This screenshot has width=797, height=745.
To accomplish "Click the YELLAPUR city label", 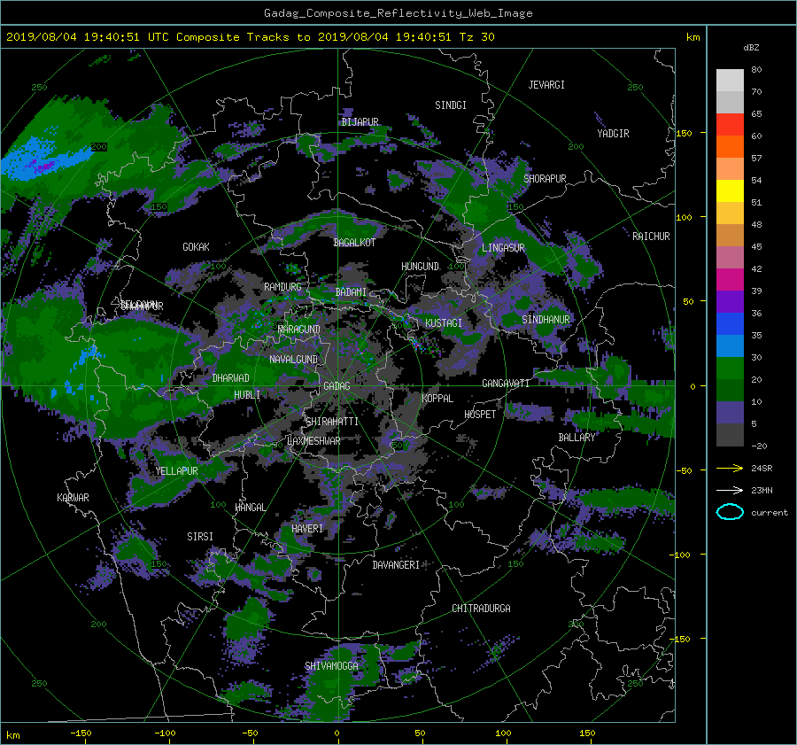I will pos(176,471).
